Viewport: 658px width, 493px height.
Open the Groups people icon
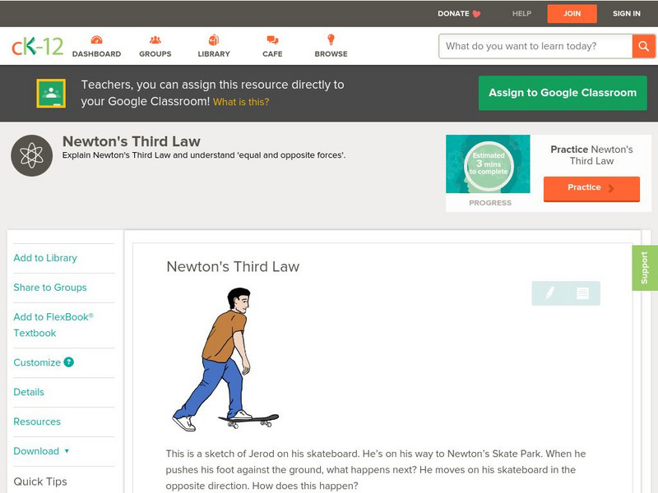click(155, 39)
